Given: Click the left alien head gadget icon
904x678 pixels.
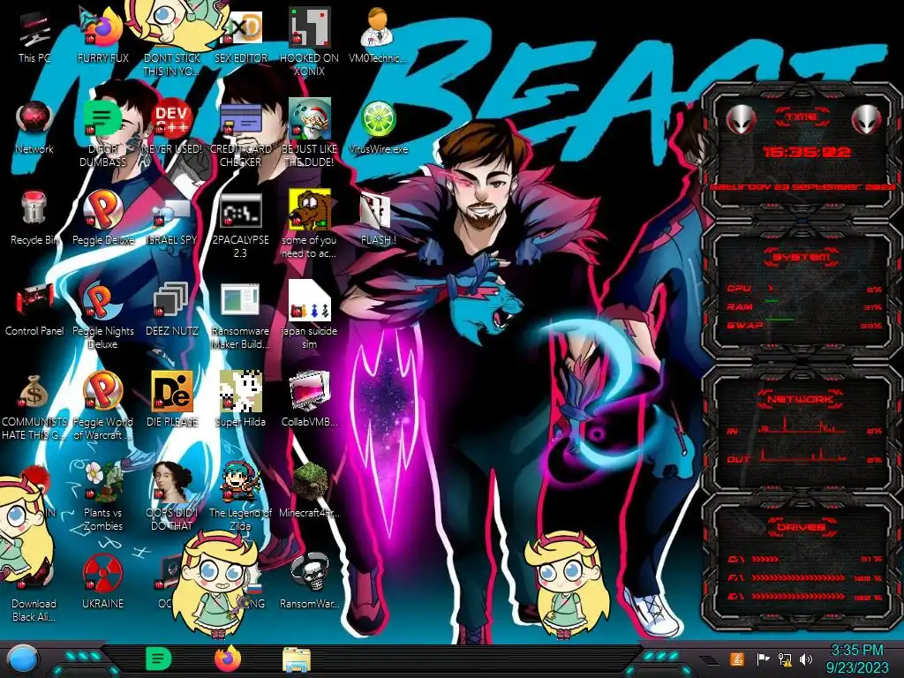Looking at the screenshot, I should (x=741, y=120).
